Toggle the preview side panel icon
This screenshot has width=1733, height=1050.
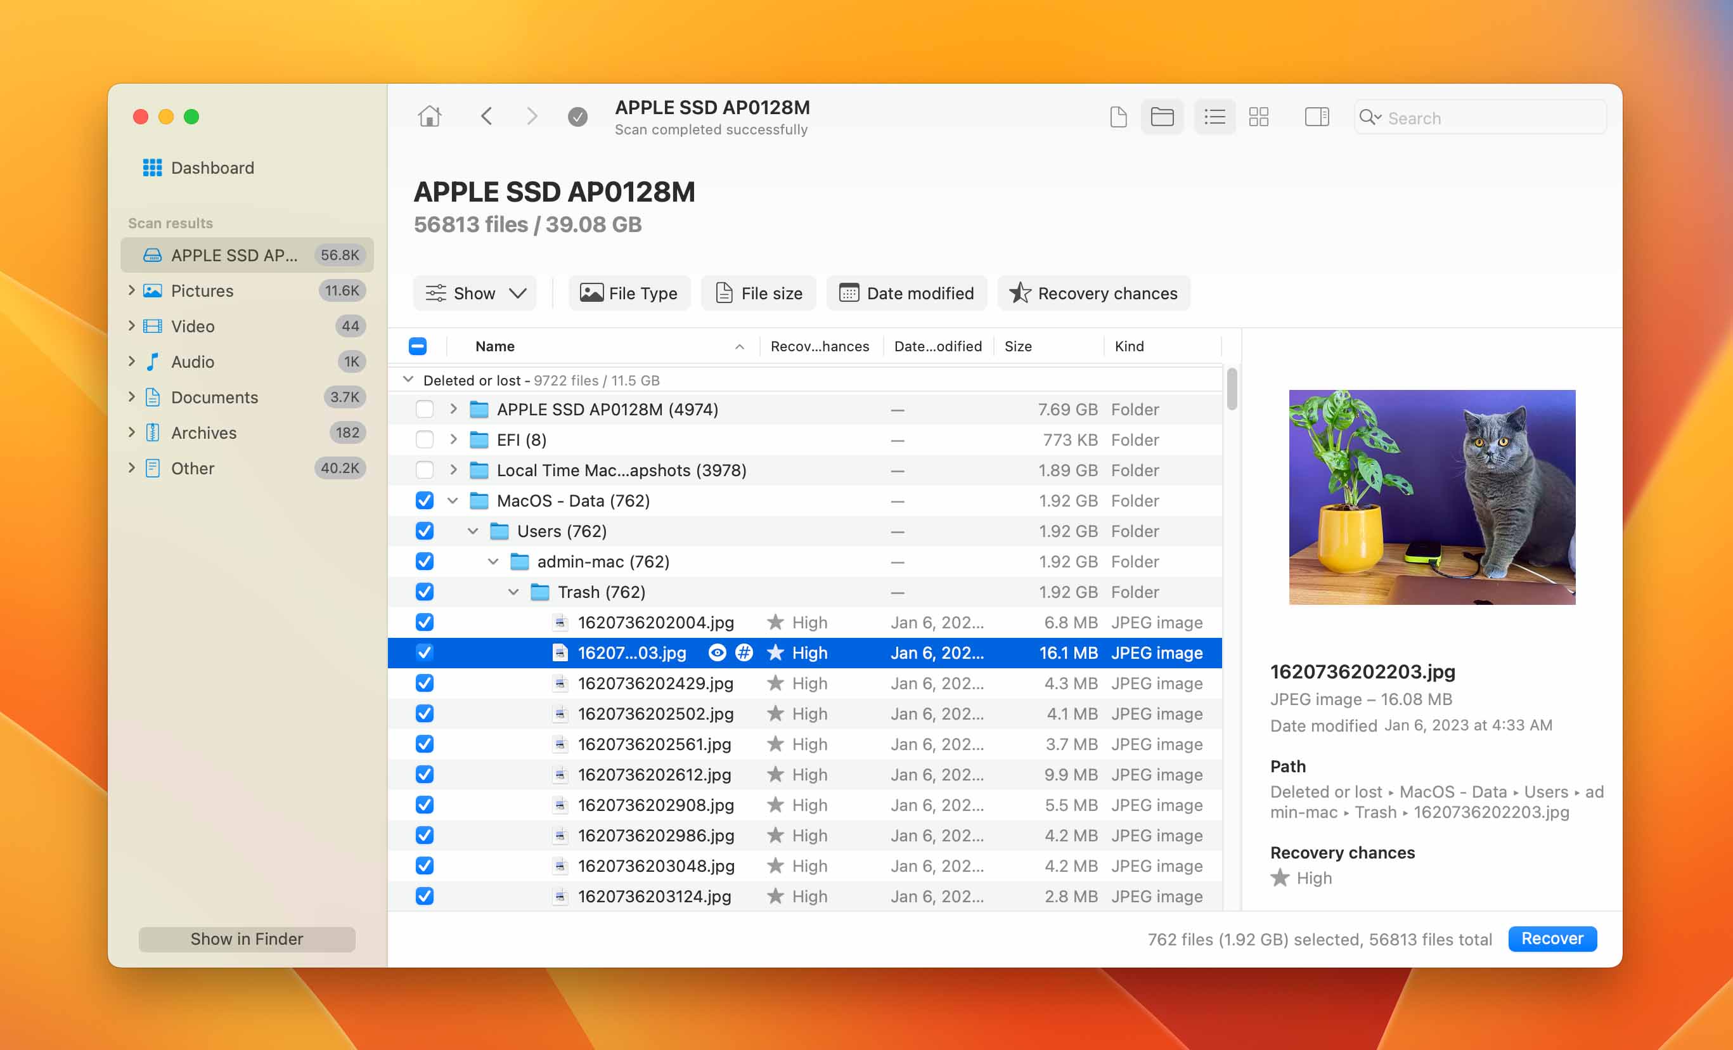[1317, 117]
